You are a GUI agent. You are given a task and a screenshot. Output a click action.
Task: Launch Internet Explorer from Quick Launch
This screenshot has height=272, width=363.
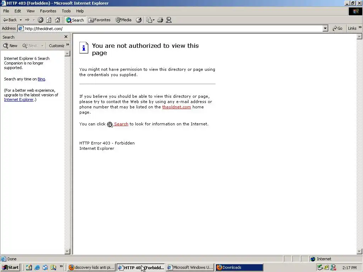coord(37,268)
